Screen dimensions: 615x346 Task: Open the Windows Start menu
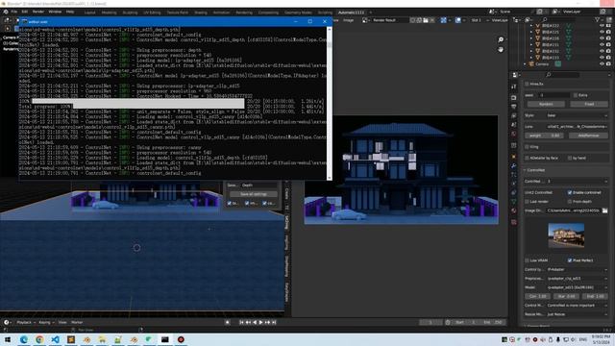coord(8,339)
